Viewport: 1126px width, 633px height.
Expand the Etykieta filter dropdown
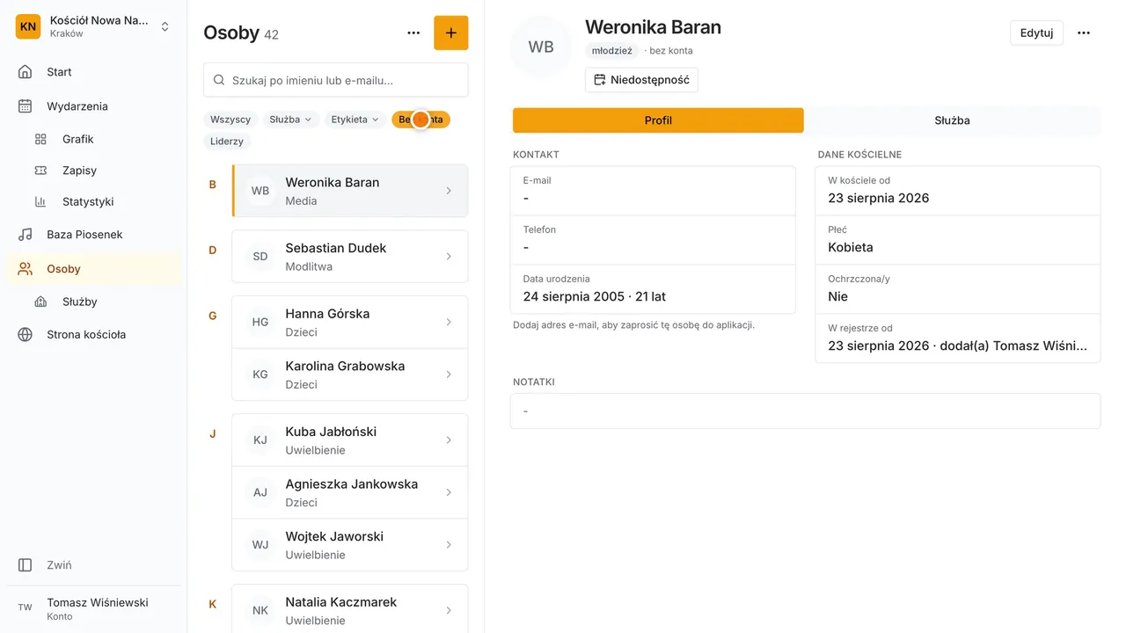(355, 120)
